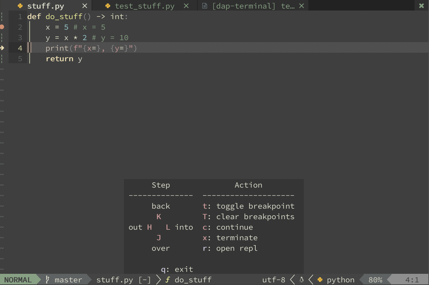
Task: Toggle the breakpoint dot on line 2
Action: [2, 27]
